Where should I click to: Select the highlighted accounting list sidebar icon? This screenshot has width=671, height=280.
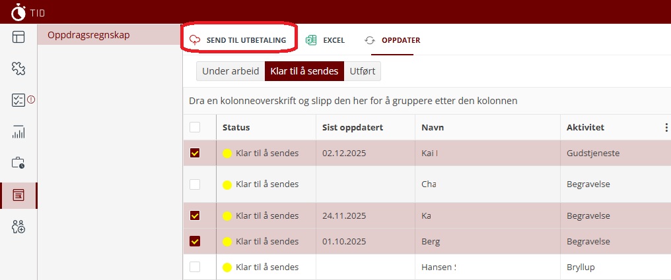[x=18, y=195]
